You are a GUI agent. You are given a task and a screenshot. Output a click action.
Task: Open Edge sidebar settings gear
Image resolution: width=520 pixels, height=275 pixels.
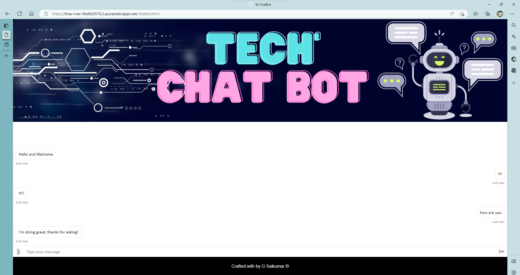coord(514,273)
